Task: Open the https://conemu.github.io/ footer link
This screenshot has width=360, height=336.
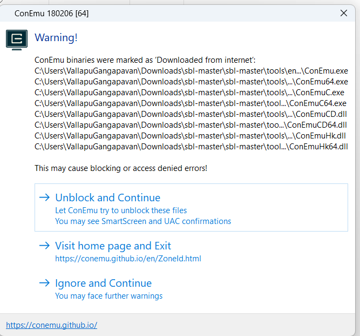Action: click(51, 325)
